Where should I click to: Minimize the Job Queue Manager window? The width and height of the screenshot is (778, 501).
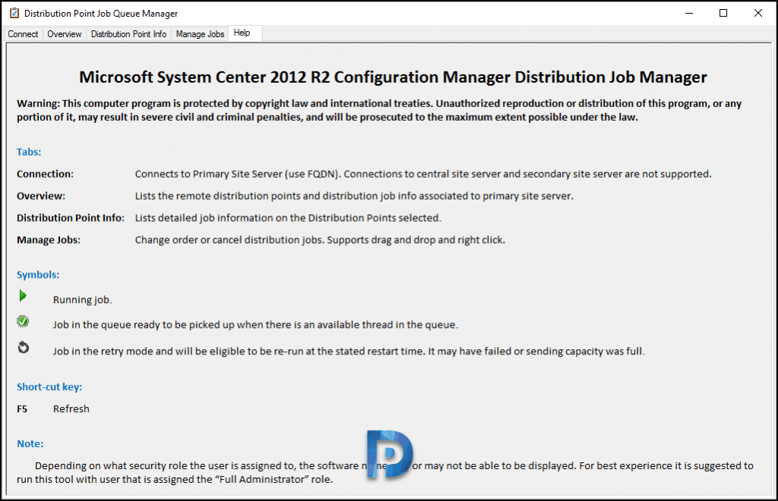[688, 14]
